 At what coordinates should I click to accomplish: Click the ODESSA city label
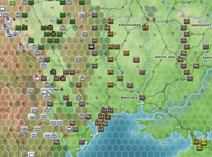click(117, 116)
